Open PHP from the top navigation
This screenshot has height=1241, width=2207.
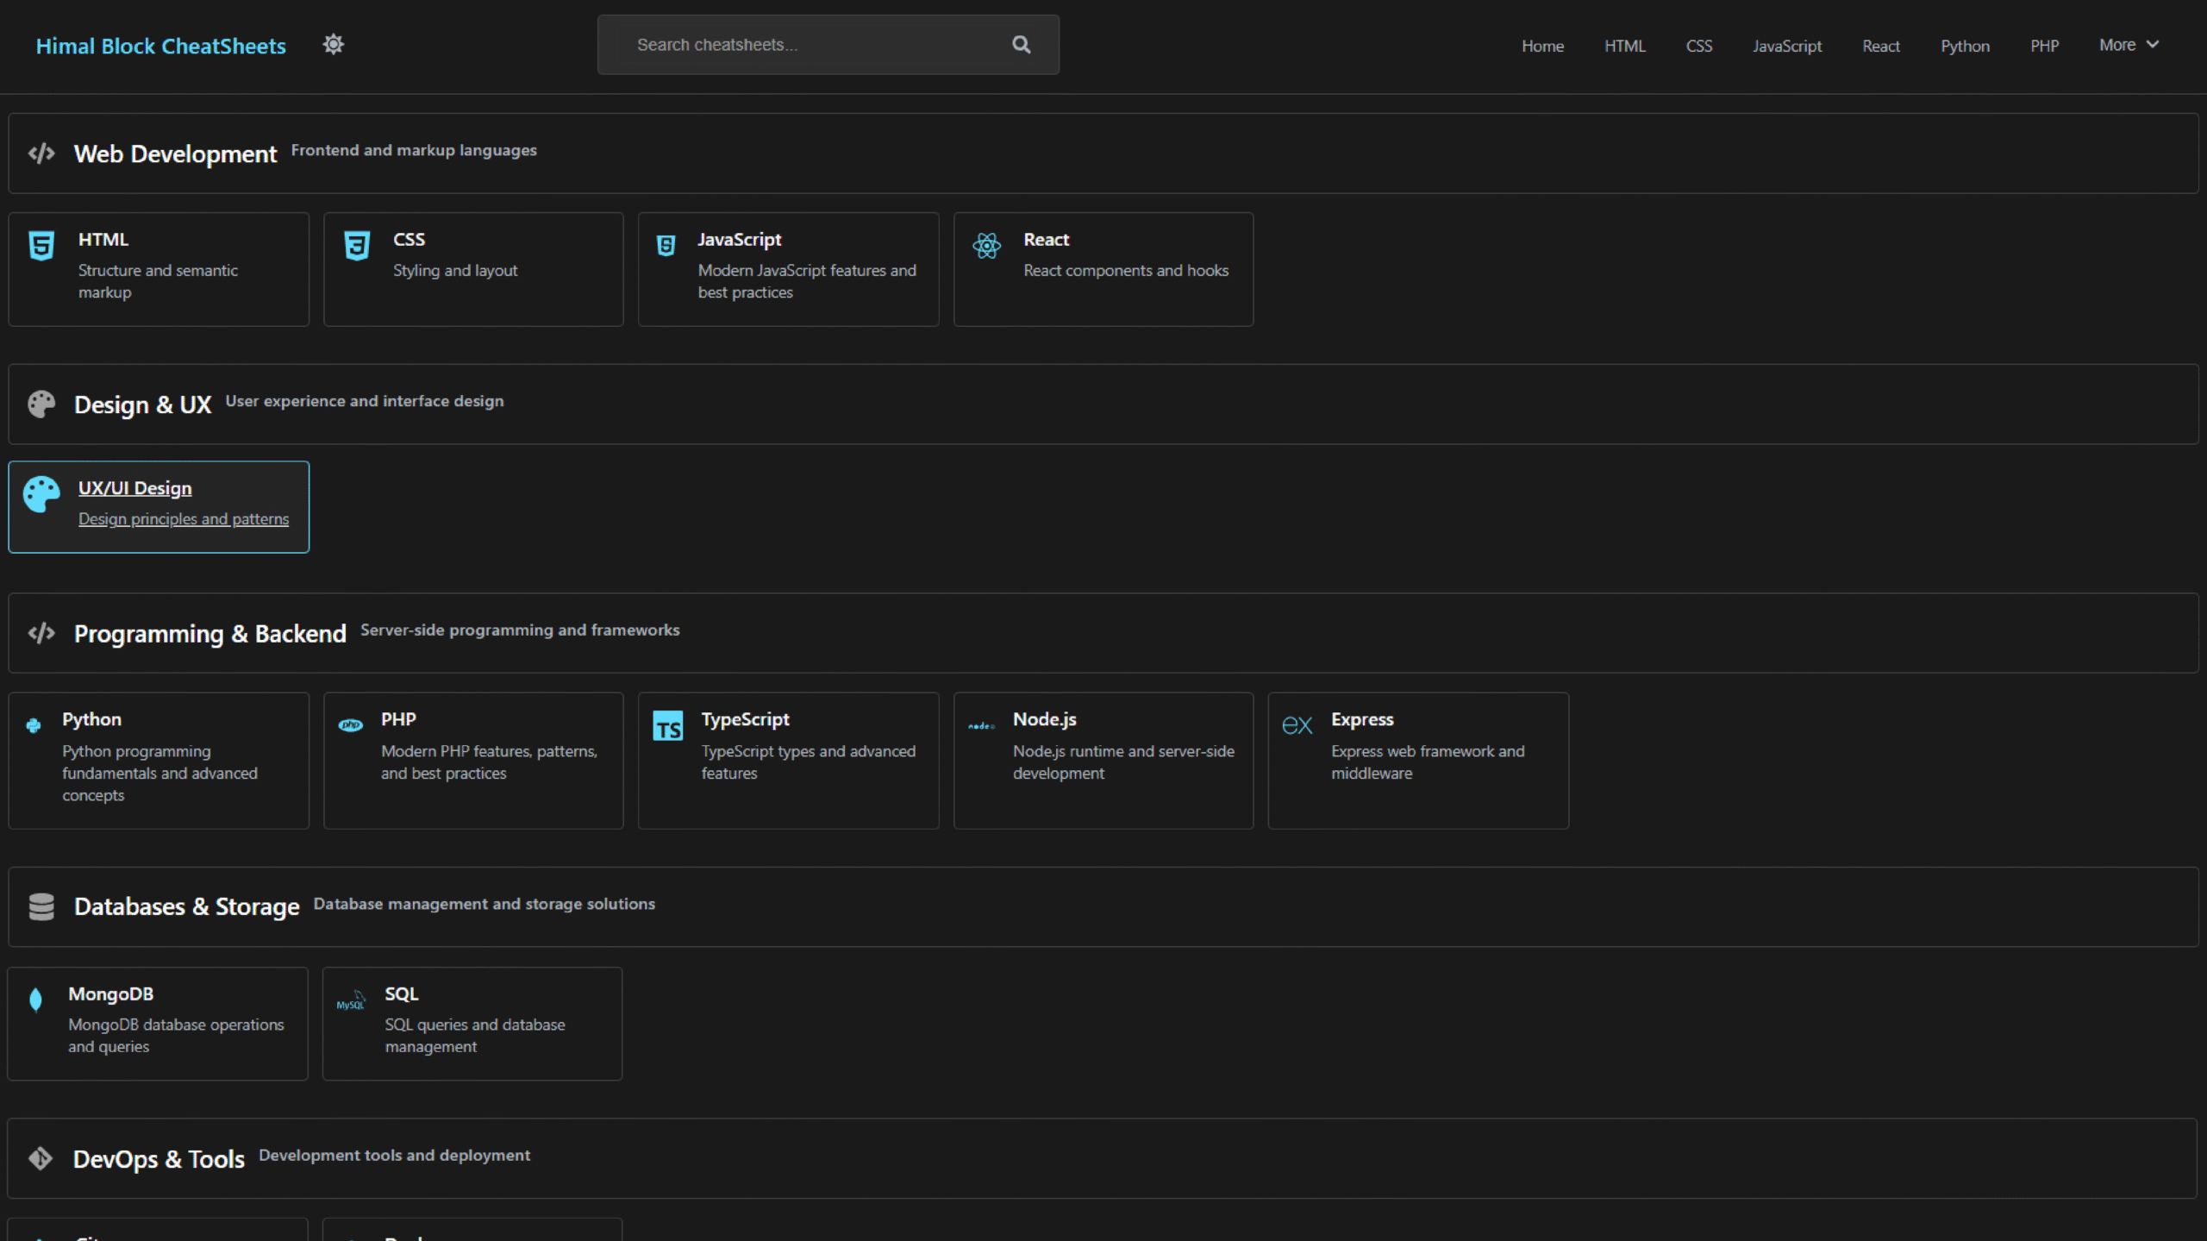(x=2044, y=46)
